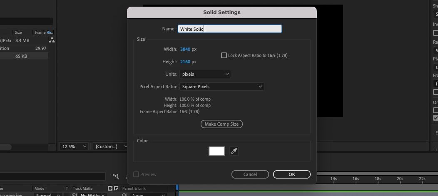
Task: Click the alpha matte column icon
Action: (110, 189)
